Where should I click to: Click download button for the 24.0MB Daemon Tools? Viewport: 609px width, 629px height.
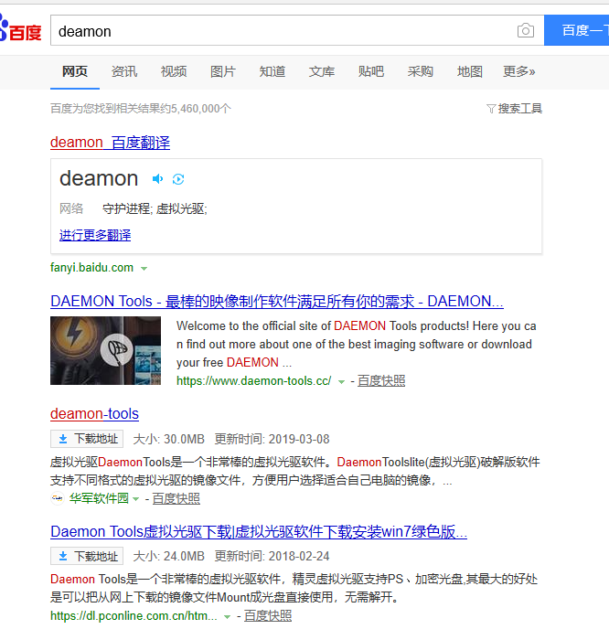click(87, 556)
